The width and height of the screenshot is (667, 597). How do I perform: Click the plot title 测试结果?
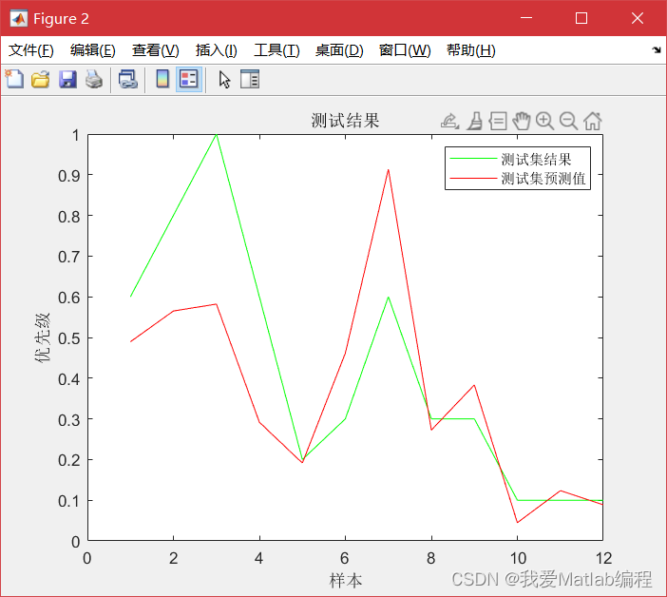(x=345, y=121)
